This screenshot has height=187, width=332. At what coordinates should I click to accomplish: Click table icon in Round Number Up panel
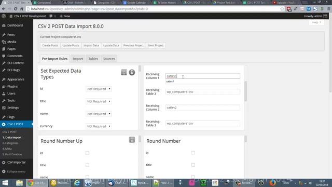click(132, 140)
